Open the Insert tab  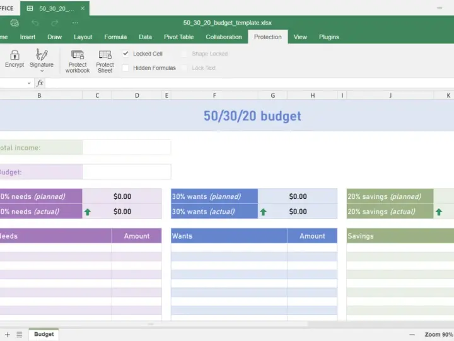28,37
